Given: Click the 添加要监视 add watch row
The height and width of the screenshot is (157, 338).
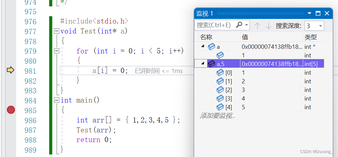Looking at the screenshot, I should (x=217, y=116).
